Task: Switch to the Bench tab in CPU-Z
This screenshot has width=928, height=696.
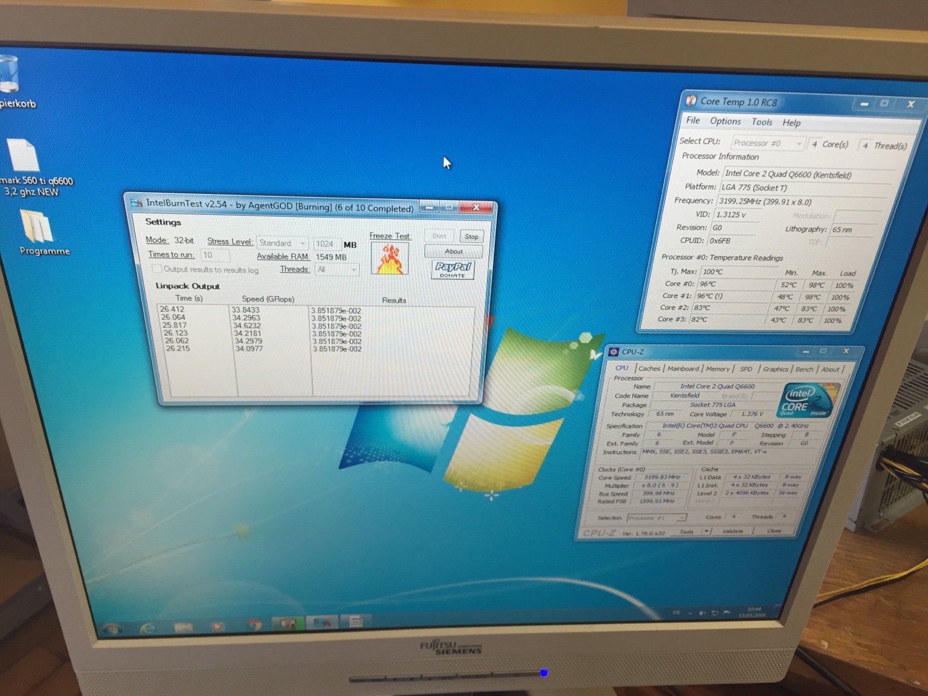Action: [804, 369]
